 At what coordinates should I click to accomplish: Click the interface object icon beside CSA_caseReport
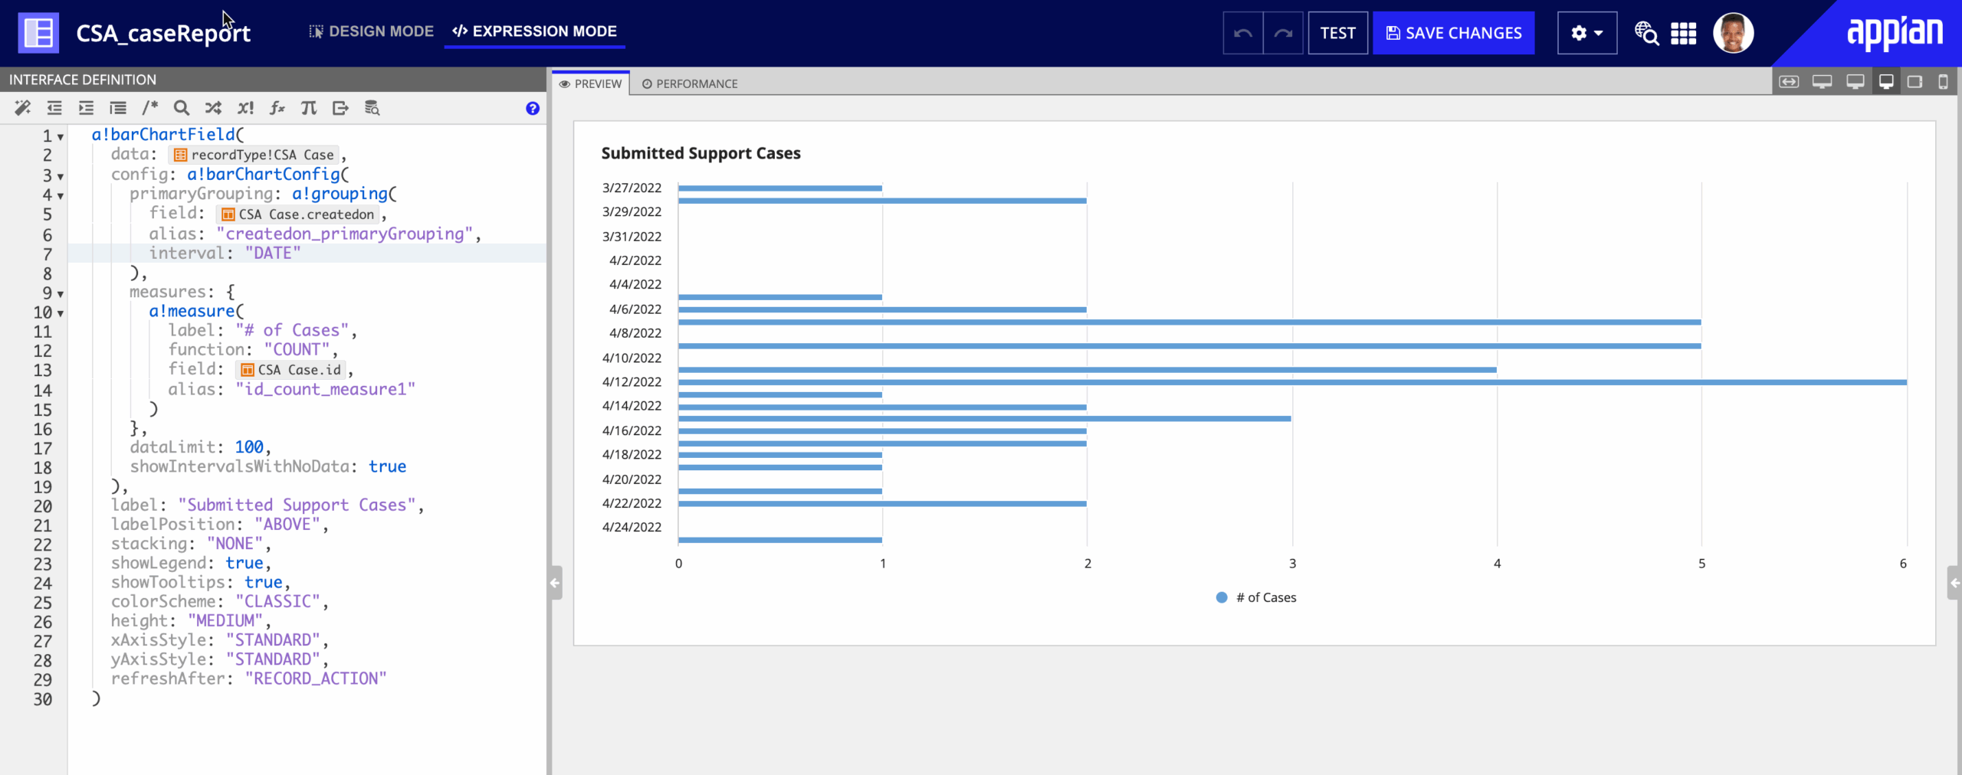coord(38,33)
